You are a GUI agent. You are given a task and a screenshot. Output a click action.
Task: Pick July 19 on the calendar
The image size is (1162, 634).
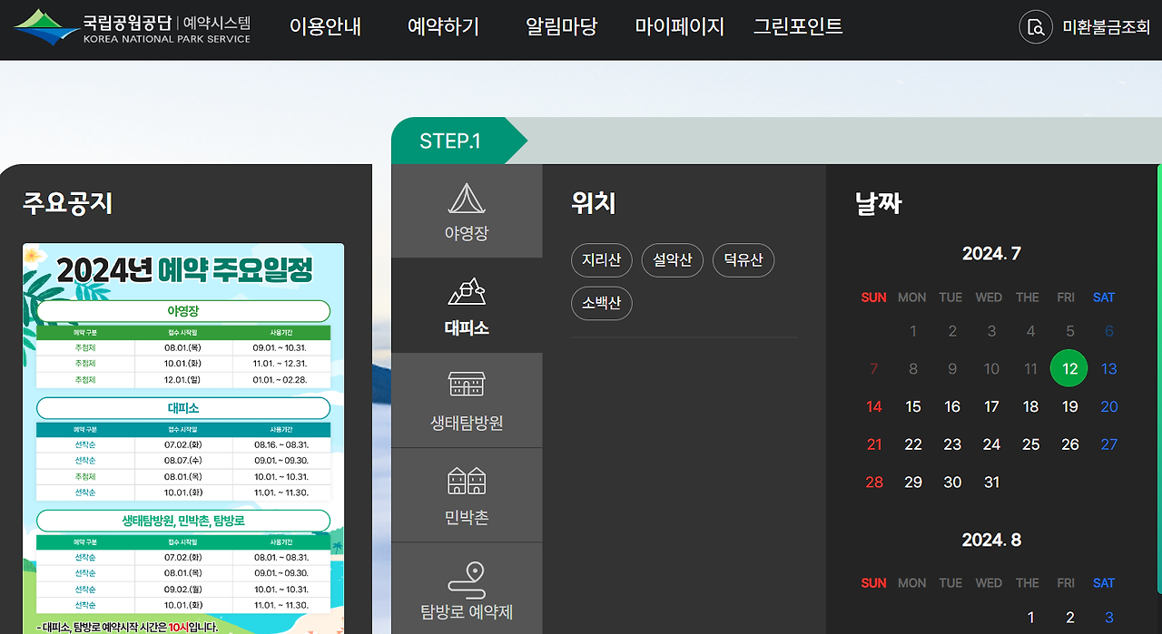point(1069,407)
